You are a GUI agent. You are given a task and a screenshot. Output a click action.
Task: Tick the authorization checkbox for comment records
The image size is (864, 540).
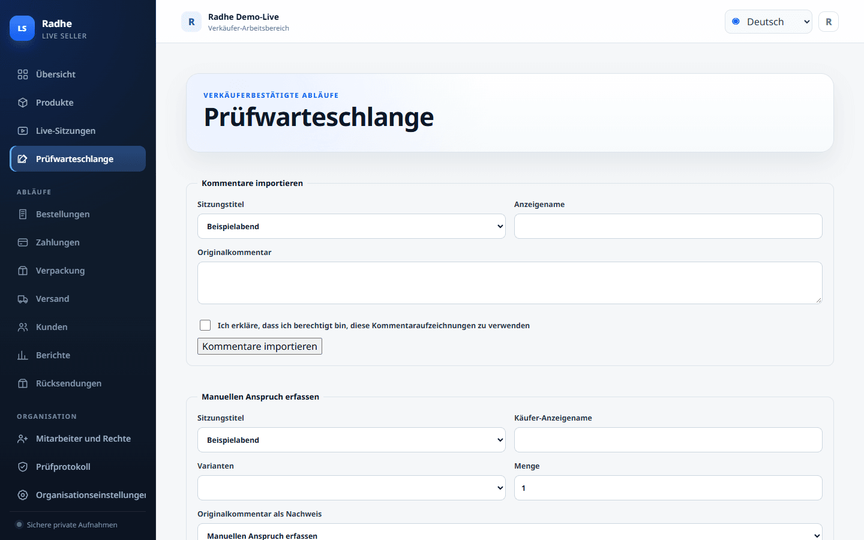205,325
